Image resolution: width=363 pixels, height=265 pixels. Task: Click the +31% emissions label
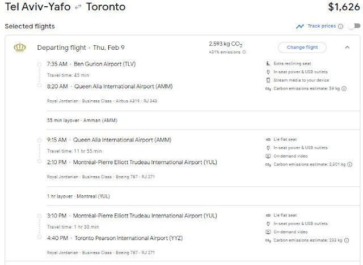tap(225, 52)
